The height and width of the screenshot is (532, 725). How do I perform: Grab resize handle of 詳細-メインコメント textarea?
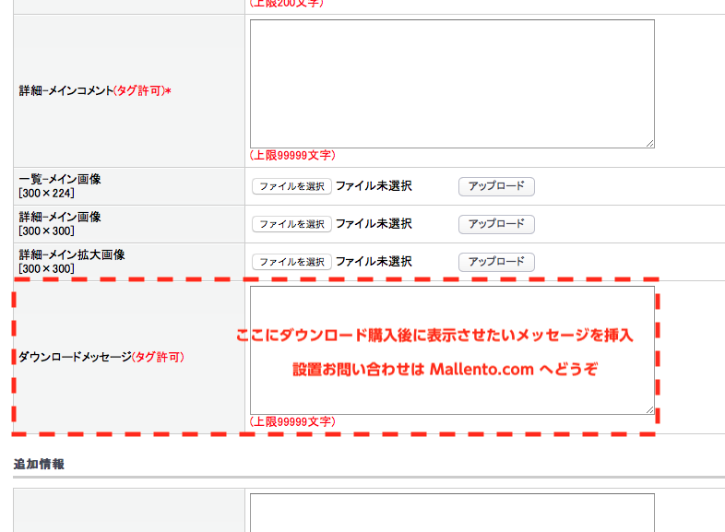coord(649,144)
